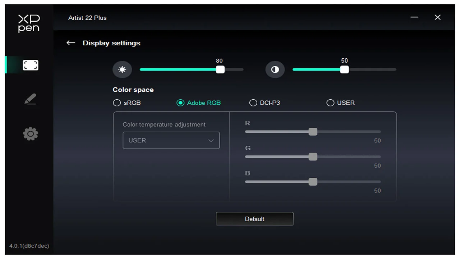This screenshot has width=460, height=259.
Task: Click the R channel slider handle
Action: pos(313,132)
